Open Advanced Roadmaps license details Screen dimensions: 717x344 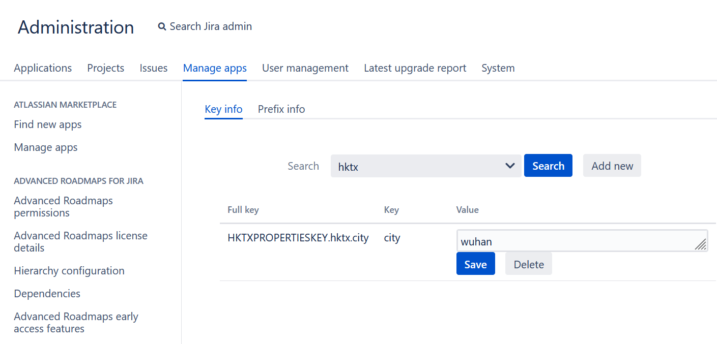(80, 242)
